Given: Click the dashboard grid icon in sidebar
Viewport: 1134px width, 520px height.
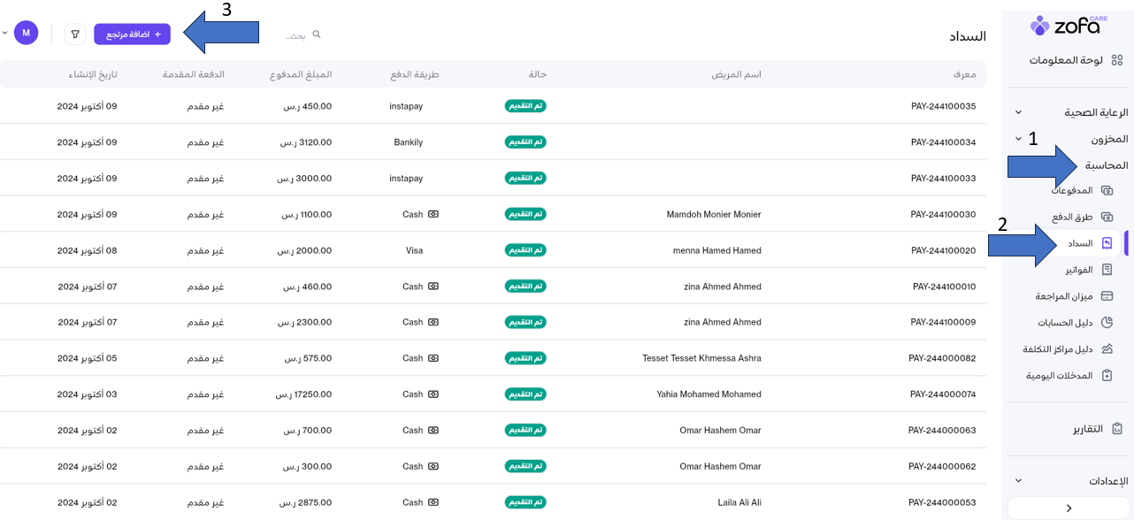Looking at the screenshot, I should pos(1116,60).
